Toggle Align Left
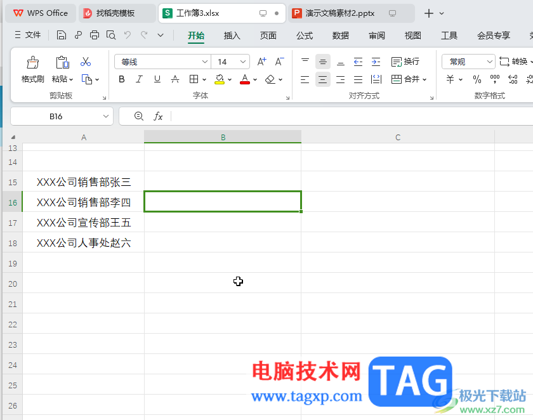The image size is (533, 420). (305, 79)
